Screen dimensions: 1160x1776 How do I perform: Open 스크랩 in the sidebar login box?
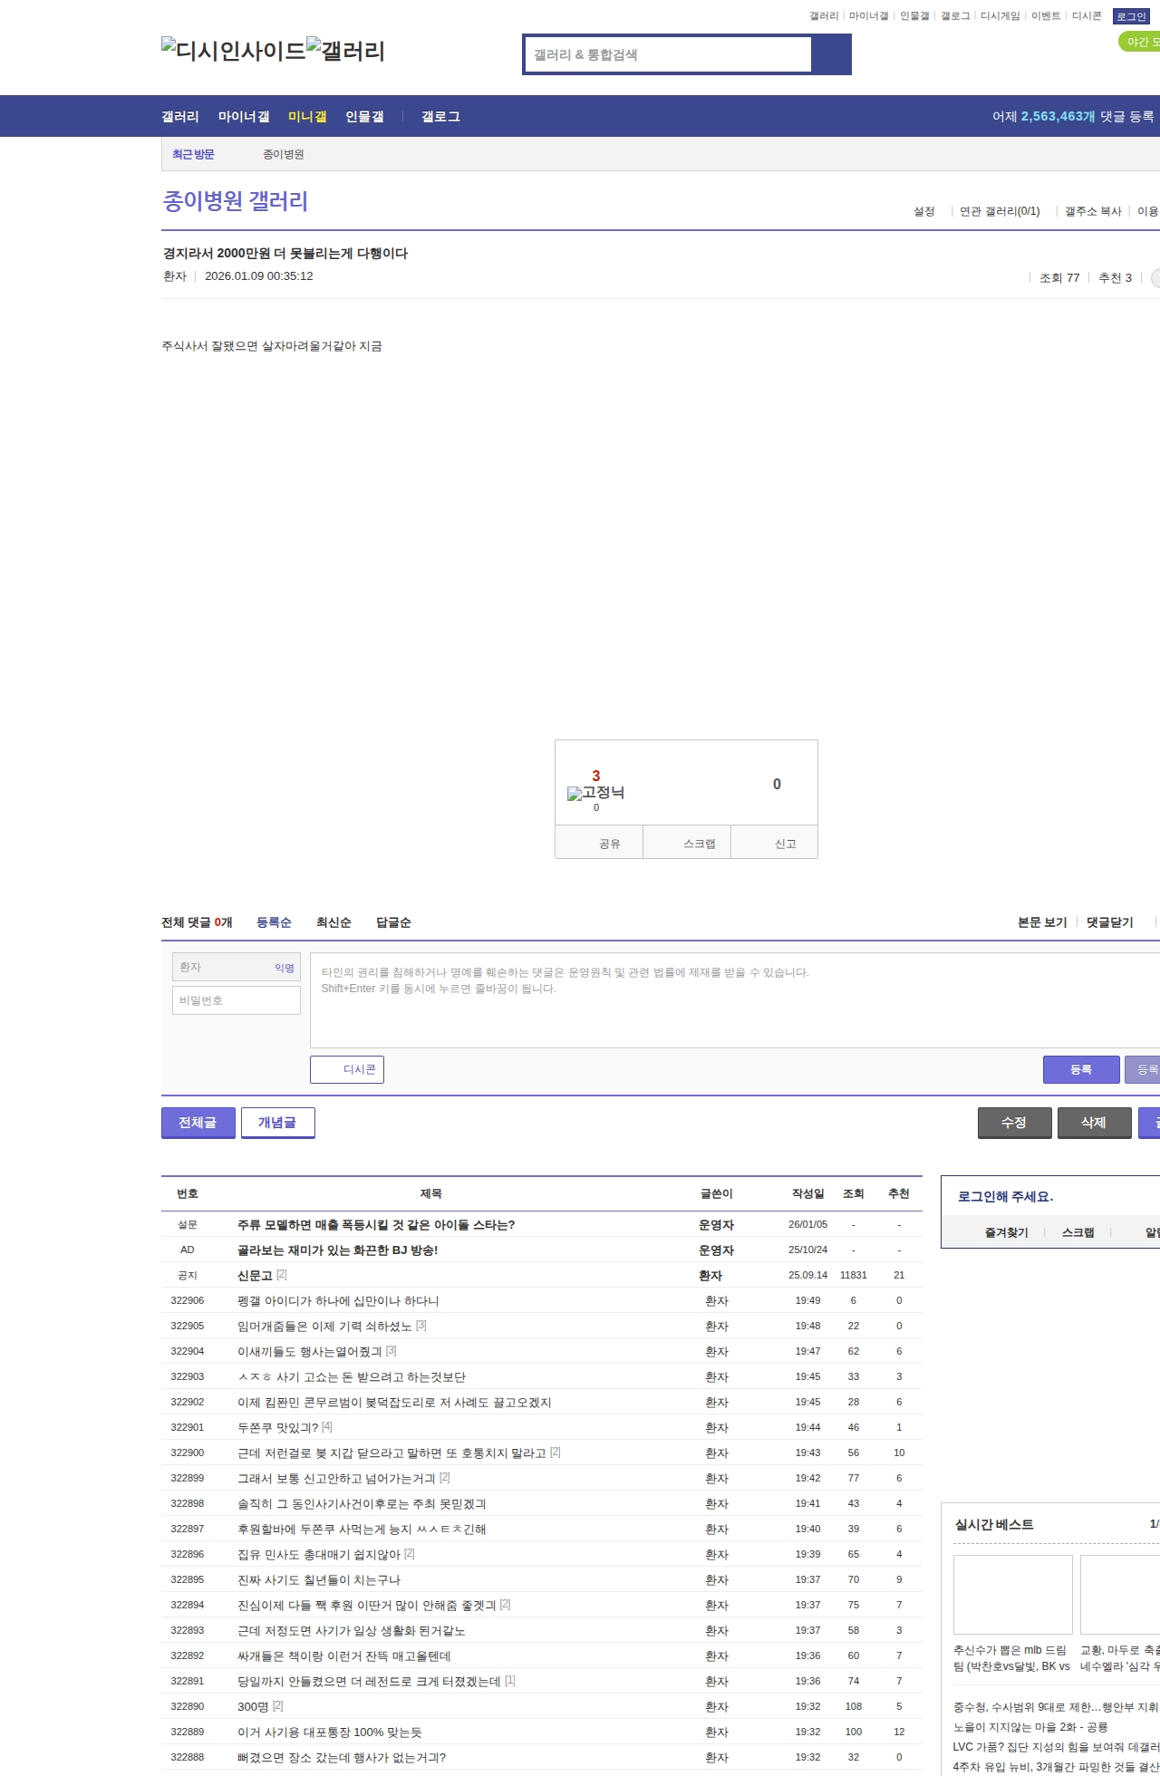(x=1078, y=1232)
